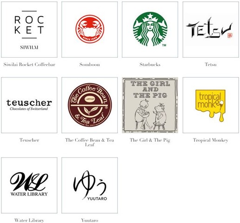Image resolution: width=240 pixels, height=223 pixels.
Task: Select the green Starbucks siren logo
Action: pos(150,30)
